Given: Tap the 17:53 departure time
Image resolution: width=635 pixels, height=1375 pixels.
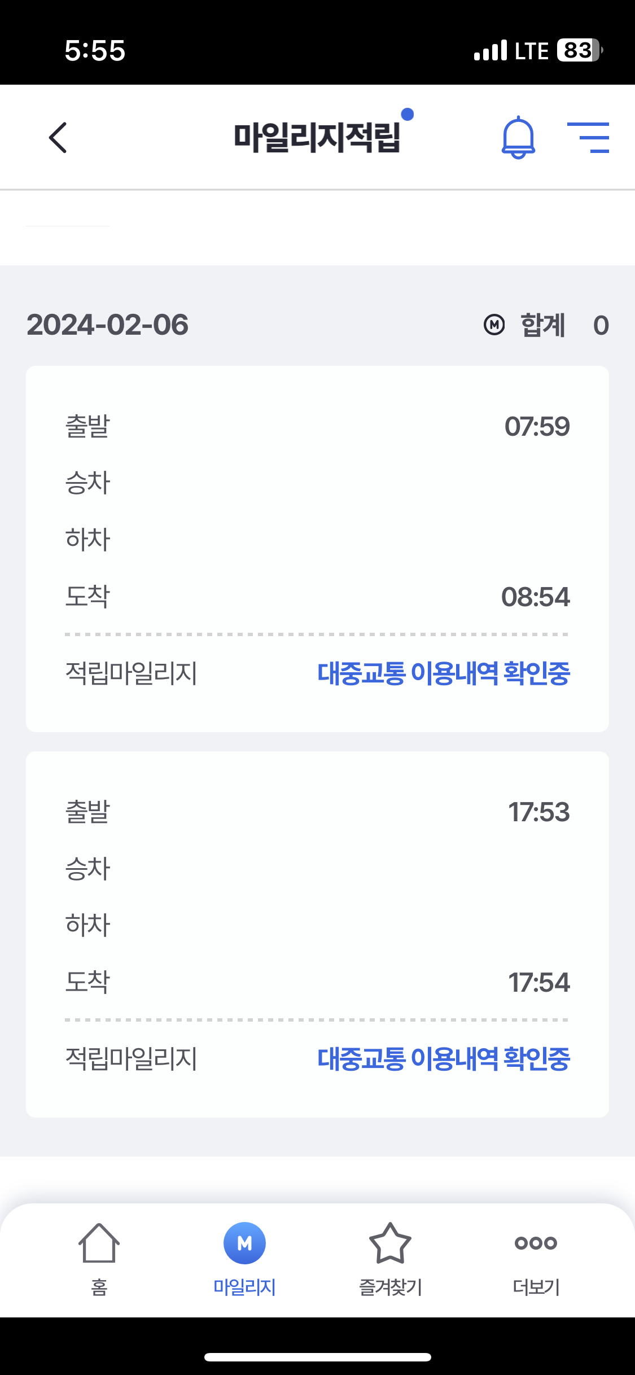Looking at the screenshot, I should point(539,812).
